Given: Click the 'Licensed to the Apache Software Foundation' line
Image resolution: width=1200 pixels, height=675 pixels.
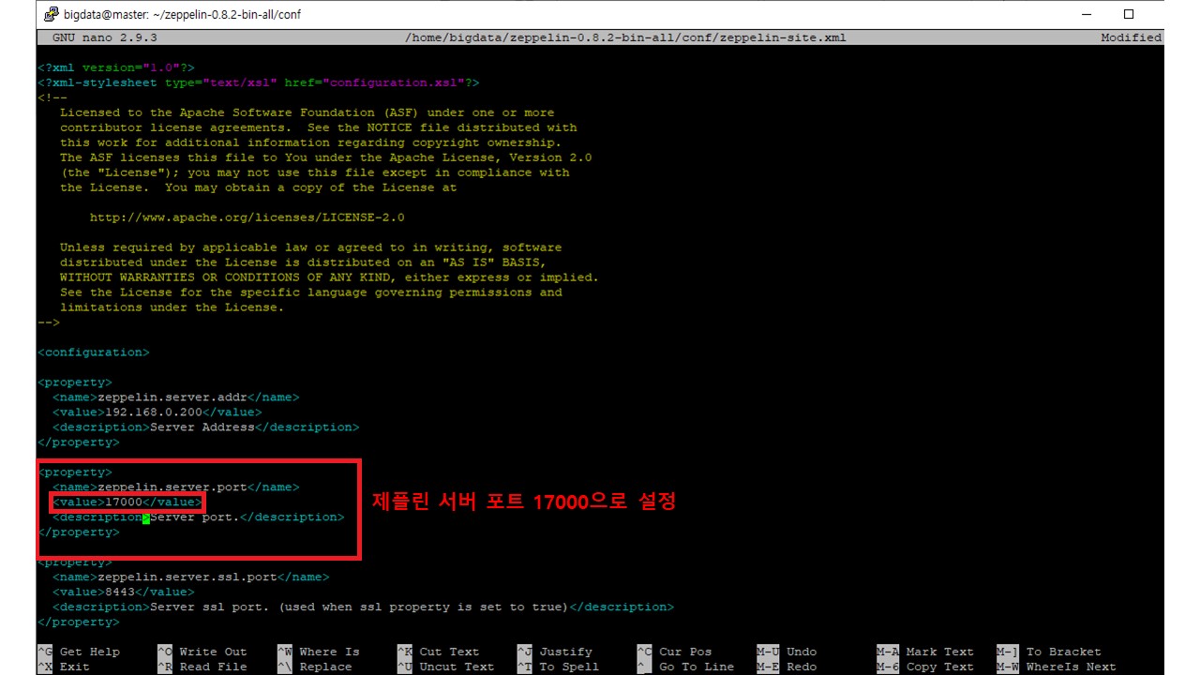Looking at the screenshot, I should [x=307, y=112].
